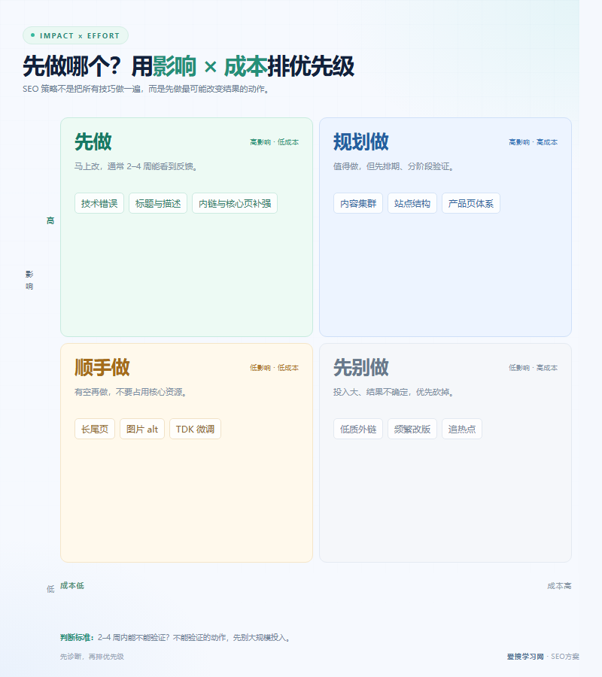Click the 高 label on the impact axis
Viewport: 602px width, 677px height.
[50, 220]
